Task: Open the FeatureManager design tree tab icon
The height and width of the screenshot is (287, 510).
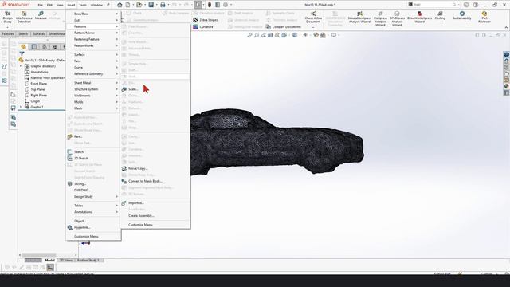Action: tap(23, 47)
